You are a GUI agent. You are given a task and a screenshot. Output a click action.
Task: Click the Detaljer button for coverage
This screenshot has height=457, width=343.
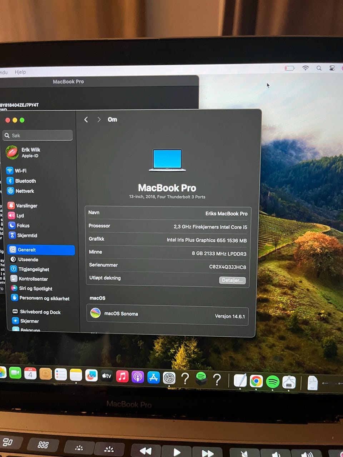point(232,280)
